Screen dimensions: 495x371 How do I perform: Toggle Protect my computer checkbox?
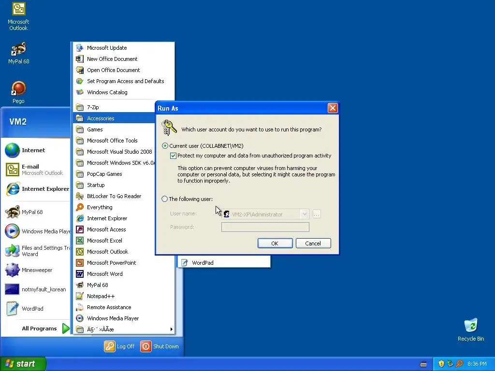[173, 156]
